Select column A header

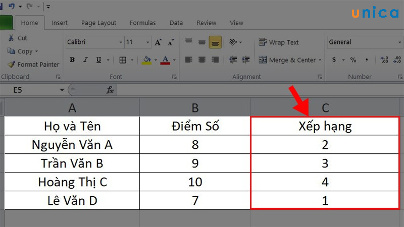[72, 107]
